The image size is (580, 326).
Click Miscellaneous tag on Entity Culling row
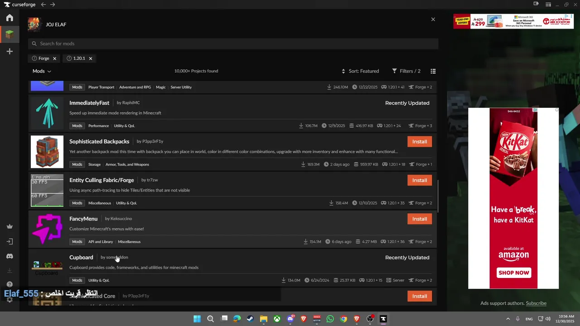tap(100, 203)
